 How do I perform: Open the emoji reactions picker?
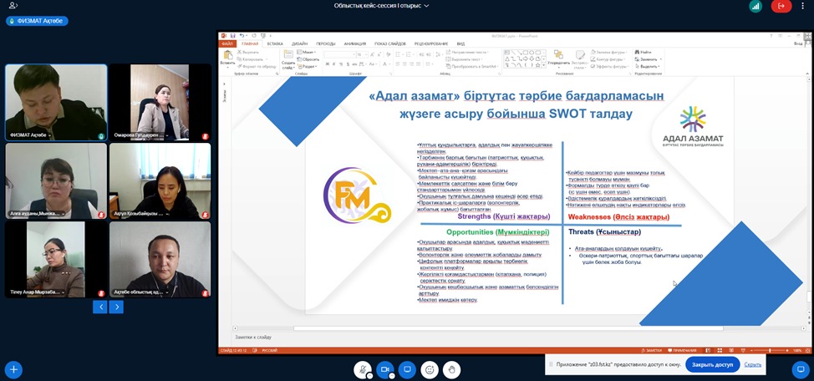point(430,369)
